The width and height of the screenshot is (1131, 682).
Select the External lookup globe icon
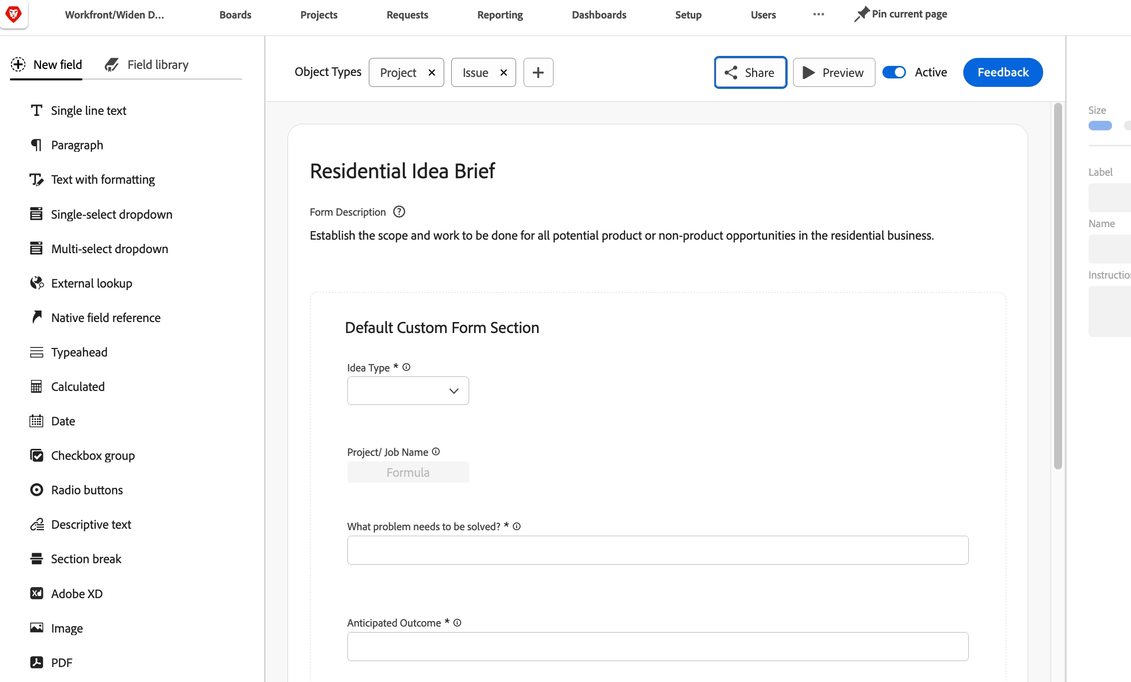[x=36, y=283]
